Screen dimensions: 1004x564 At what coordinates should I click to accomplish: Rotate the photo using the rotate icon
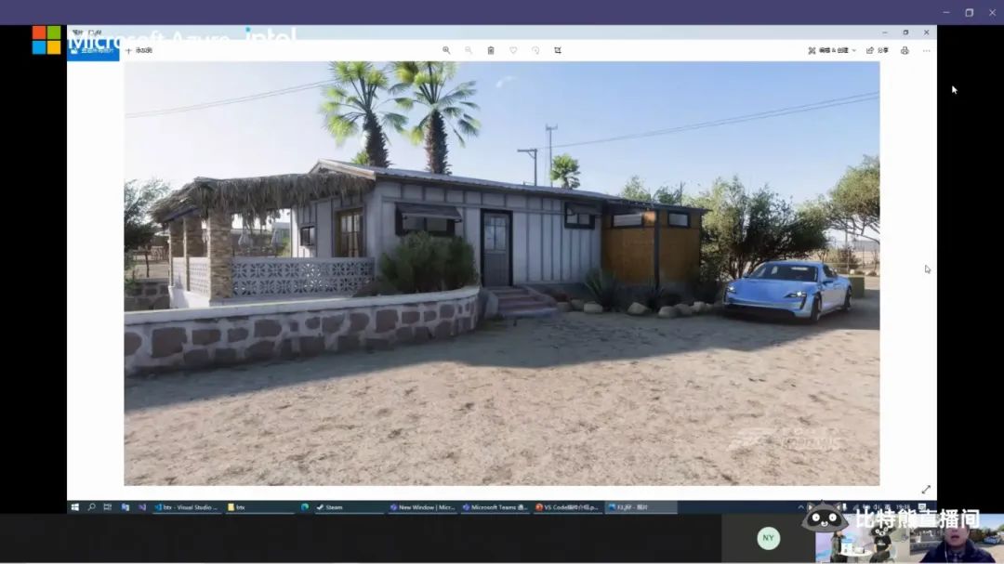tap(536, 50)
